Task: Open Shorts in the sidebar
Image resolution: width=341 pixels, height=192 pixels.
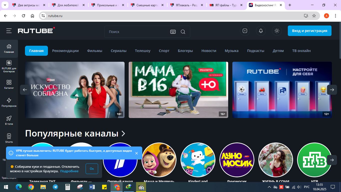Action: click(9, 138)
